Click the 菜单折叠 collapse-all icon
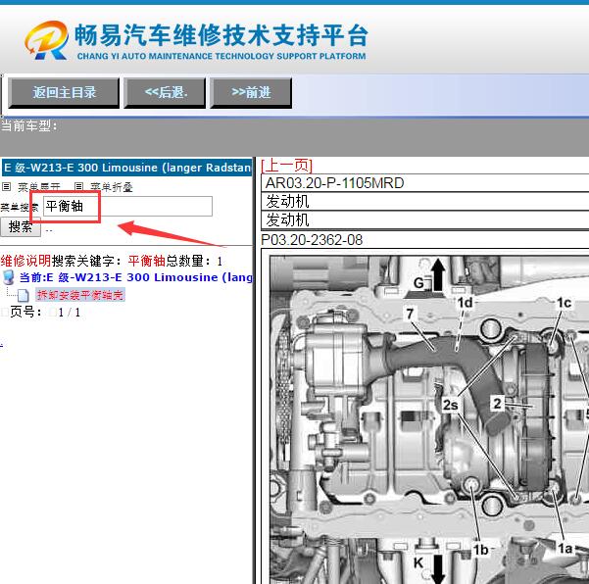The height and width of the screenshot is (584, 589). 78,186
